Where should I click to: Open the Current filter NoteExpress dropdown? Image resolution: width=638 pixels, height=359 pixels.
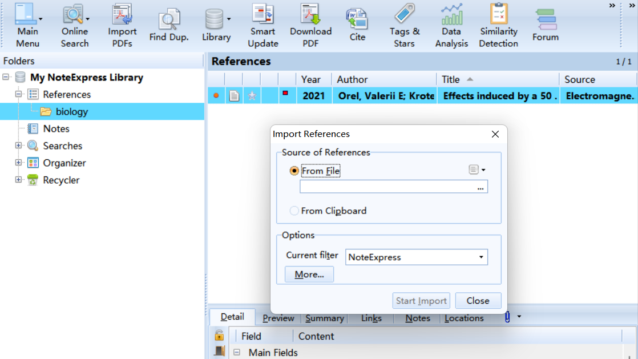416,257
